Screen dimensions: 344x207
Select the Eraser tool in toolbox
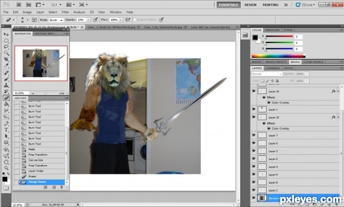pos(6,97)
